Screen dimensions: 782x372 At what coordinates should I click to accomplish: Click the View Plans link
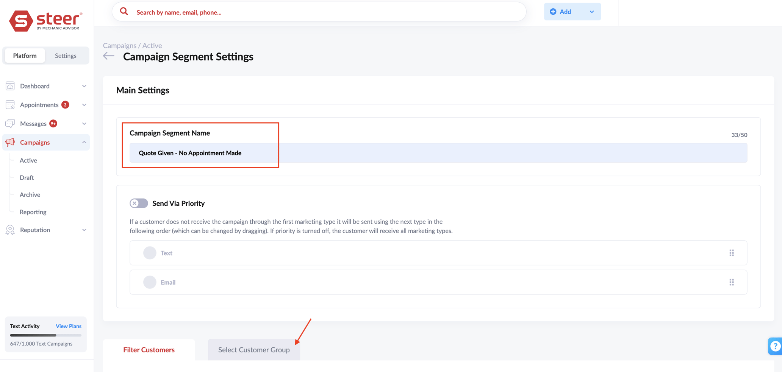point(68,326)
